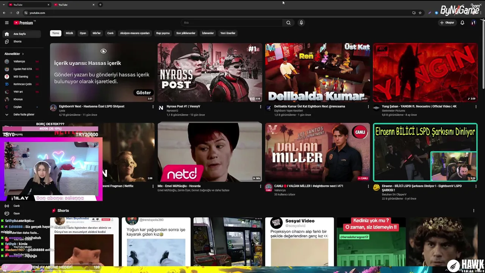Switch to the second YouTube browser tab

coord(74,5)
